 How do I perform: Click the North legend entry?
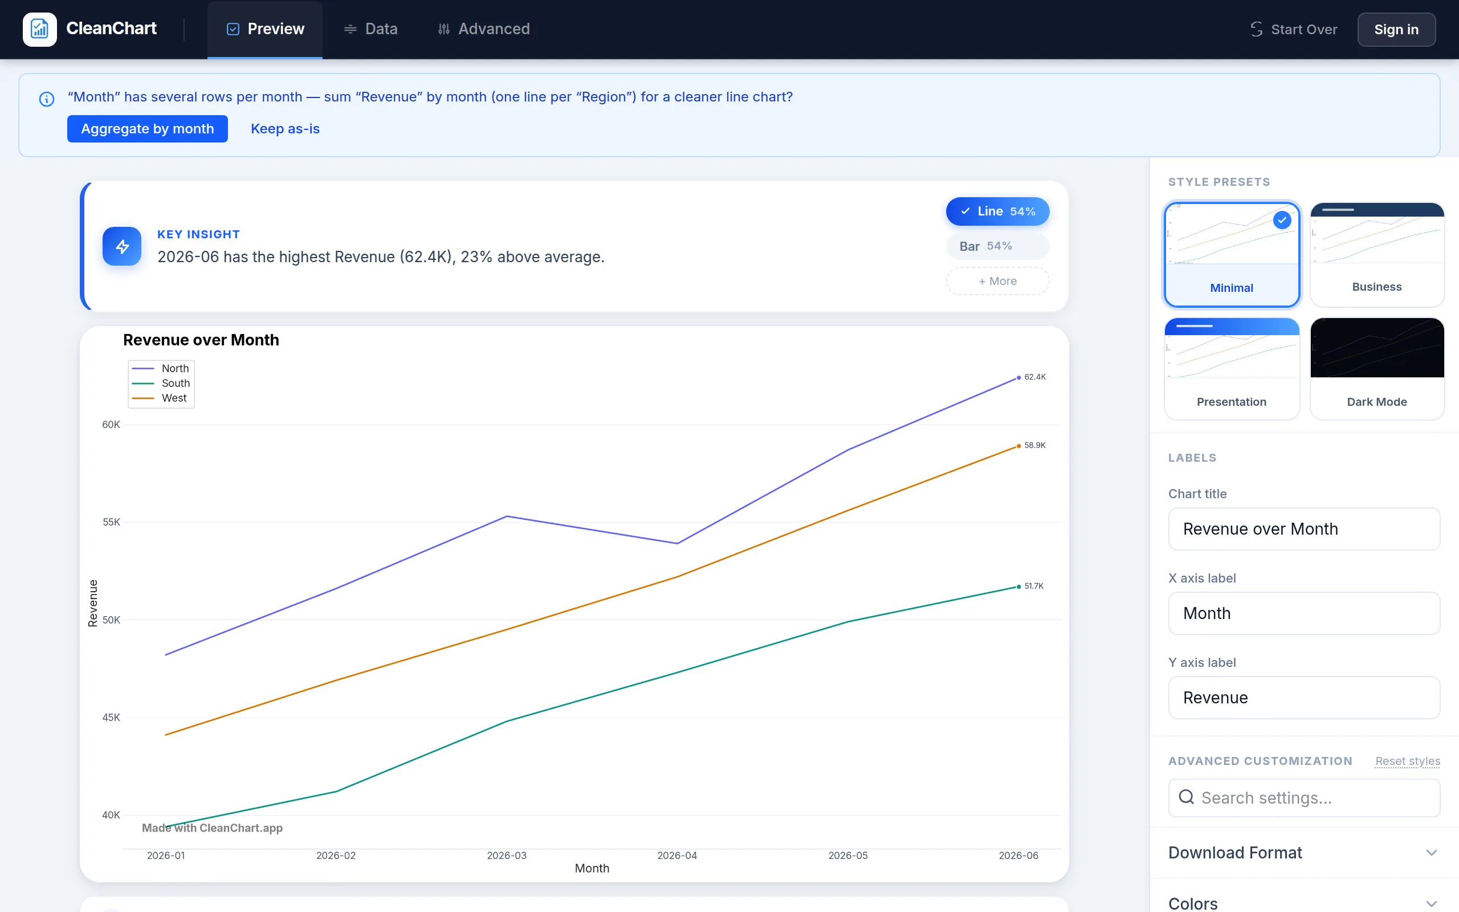161,368
